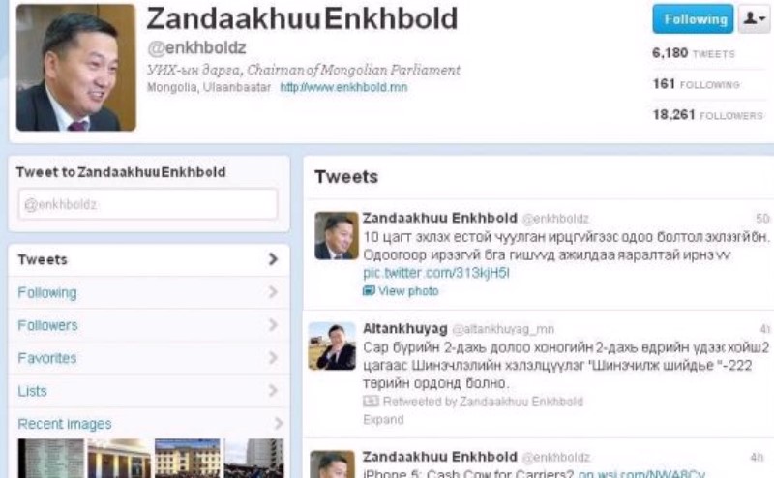This screenshot has width=774, height=478.
Task: Open the Recent images section
Action: coord(148,423)
